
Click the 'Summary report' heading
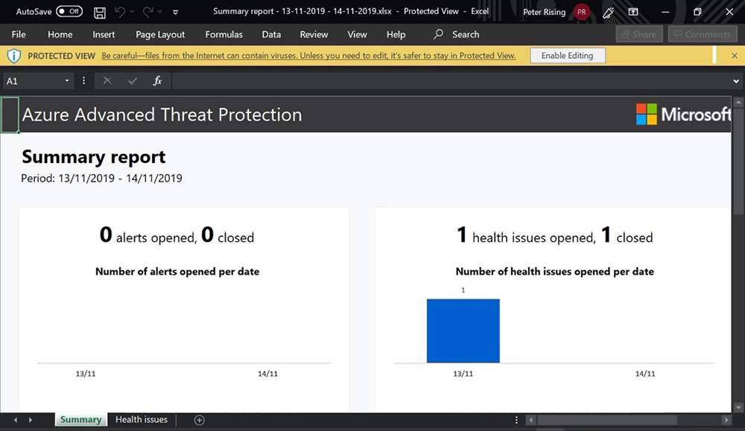pos(94,156)
